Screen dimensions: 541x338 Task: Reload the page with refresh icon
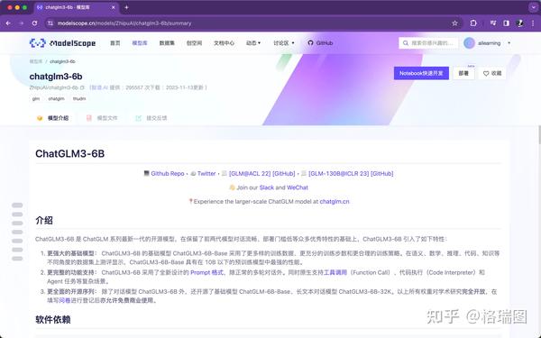click(34, 23)
